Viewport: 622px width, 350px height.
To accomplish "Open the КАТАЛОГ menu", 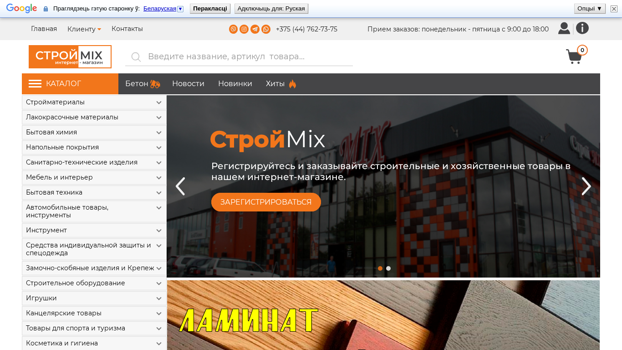I will click(70, 84).
